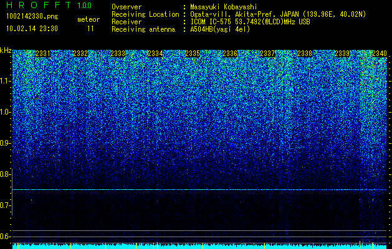Click the 2340 time marker
This screenshot has height=249, width=392.
click(x=380, y=54)
